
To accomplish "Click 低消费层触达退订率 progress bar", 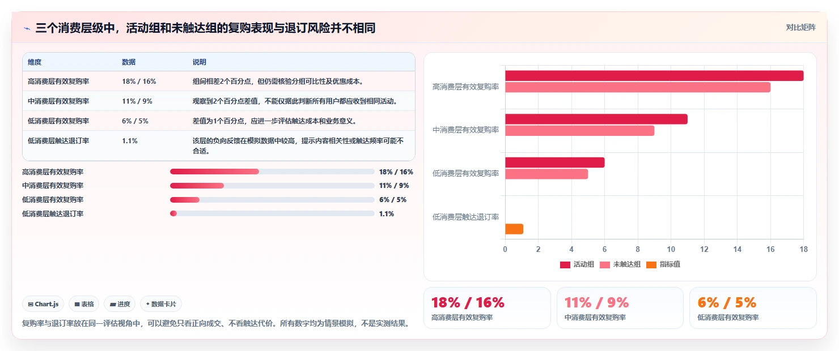I will click(x=272, y=213).
